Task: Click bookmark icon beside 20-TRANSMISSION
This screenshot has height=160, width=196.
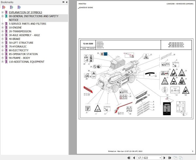Action: (x=6, y=31)
